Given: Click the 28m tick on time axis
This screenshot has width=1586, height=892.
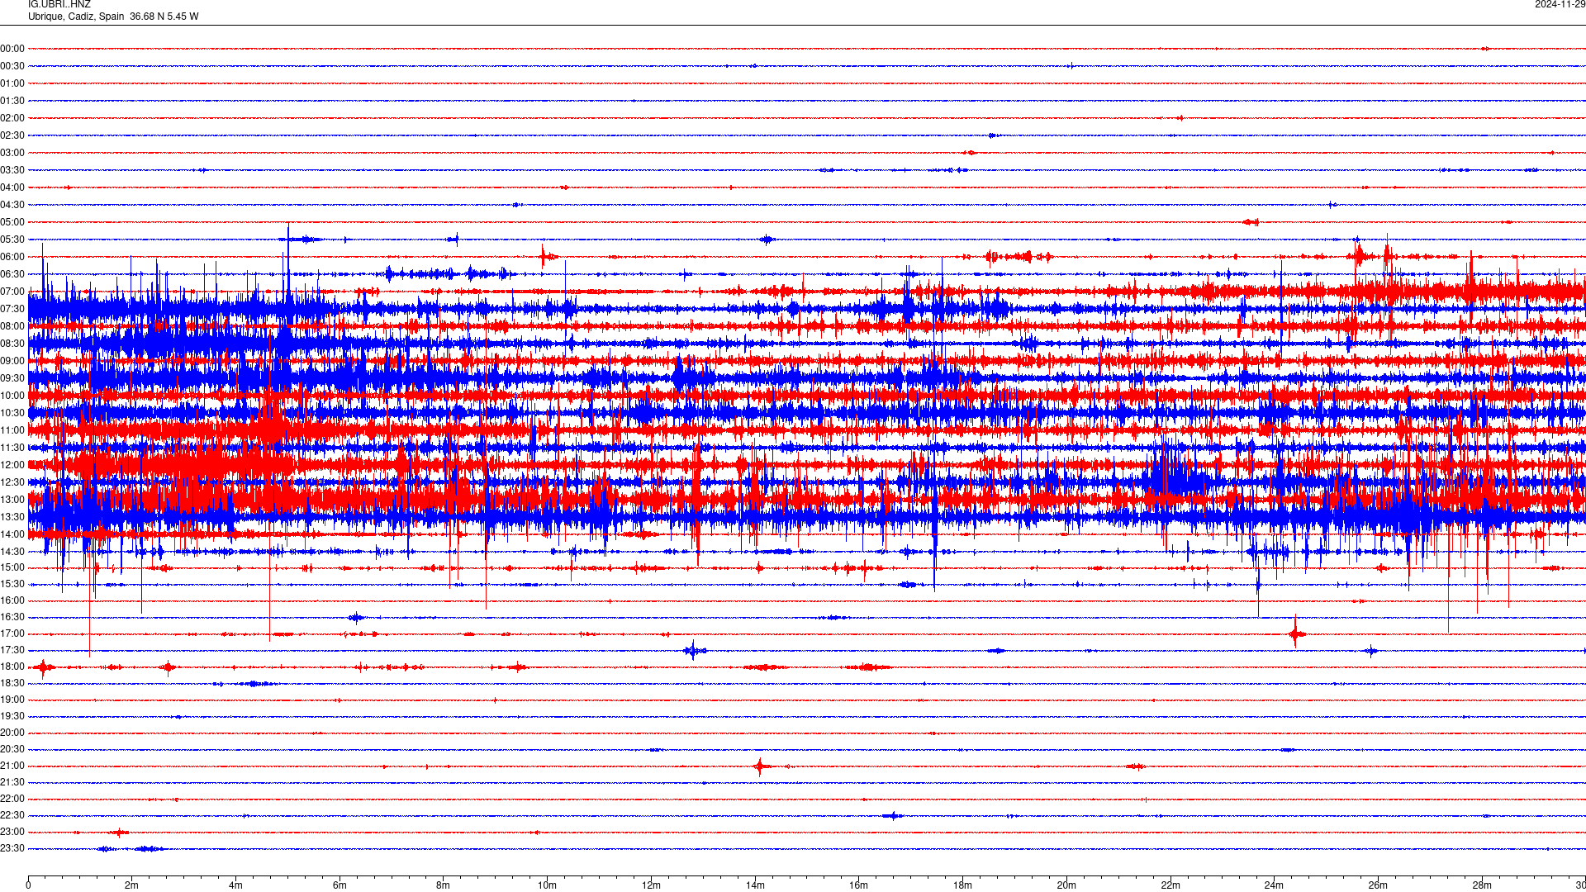Looking at the screenshot, I should (x=1482, y=885).
